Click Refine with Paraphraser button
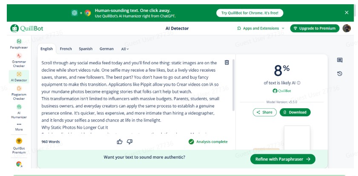The image size is (358, 176). tap(283, 159)
